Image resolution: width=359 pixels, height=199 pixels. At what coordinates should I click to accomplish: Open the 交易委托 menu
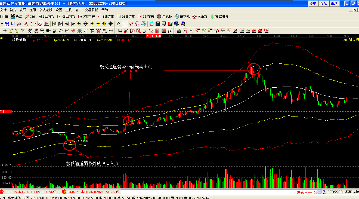click(91, 10)
